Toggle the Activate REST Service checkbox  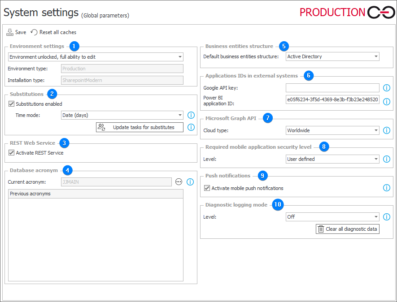point(11,152)
